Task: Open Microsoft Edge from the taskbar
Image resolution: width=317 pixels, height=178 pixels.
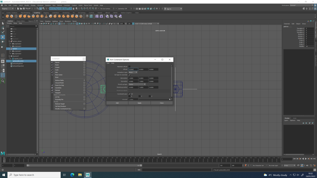Action: click(72, 175)
